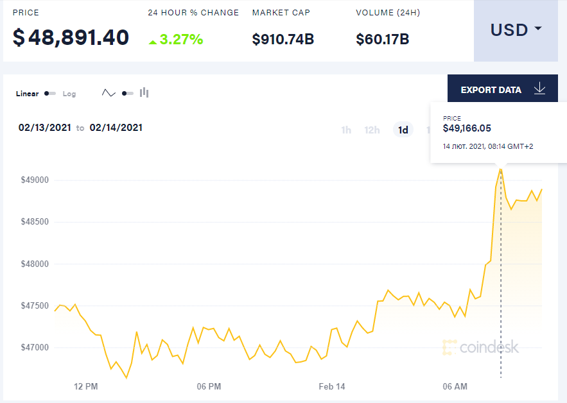Click the $910.74B market cap value

tap(283, 39)
